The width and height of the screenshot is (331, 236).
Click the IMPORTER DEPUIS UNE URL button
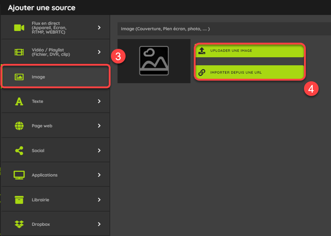click(250, 72)
